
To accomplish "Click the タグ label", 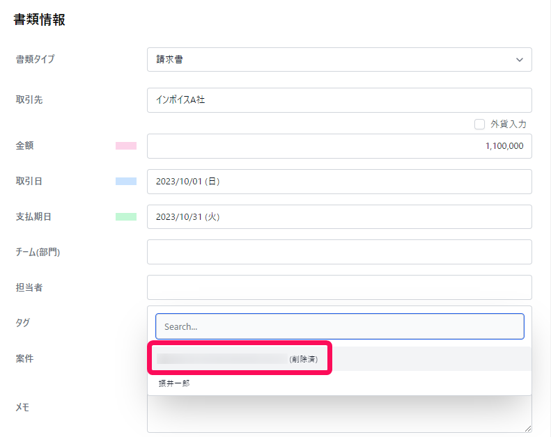I will 23,323.
